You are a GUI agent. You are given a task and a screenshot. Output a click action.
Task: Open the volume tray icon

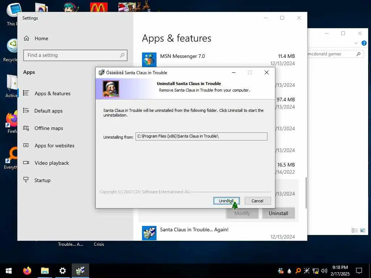324,271
